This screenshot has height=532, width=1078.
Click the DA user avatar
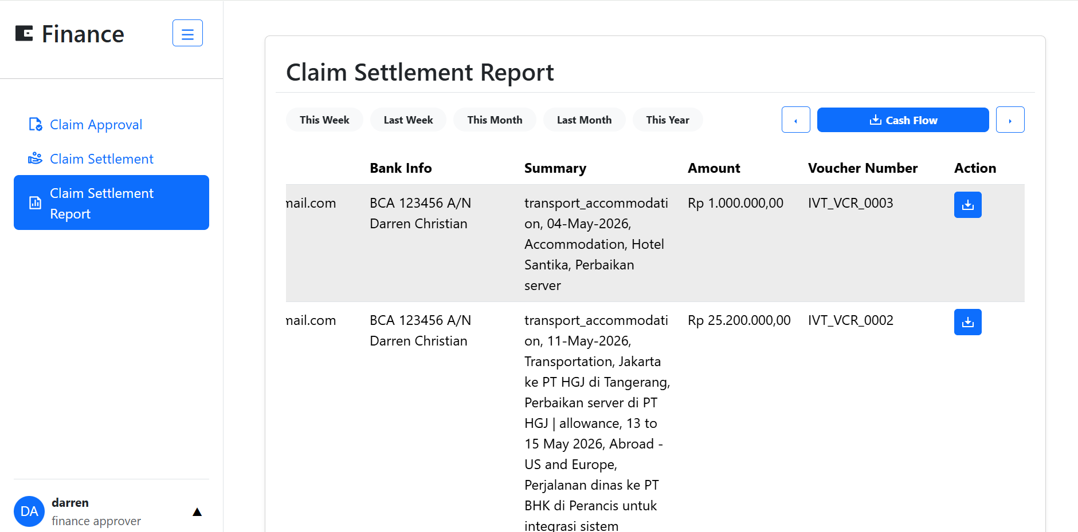[29, 511]
